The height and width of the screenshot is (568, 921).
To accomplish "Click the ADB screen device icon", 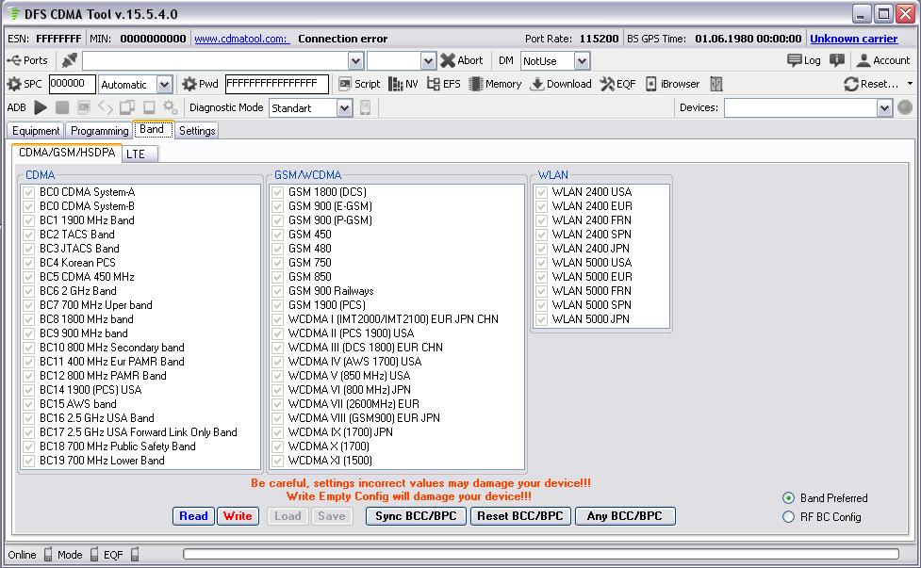I will (149, 107).
